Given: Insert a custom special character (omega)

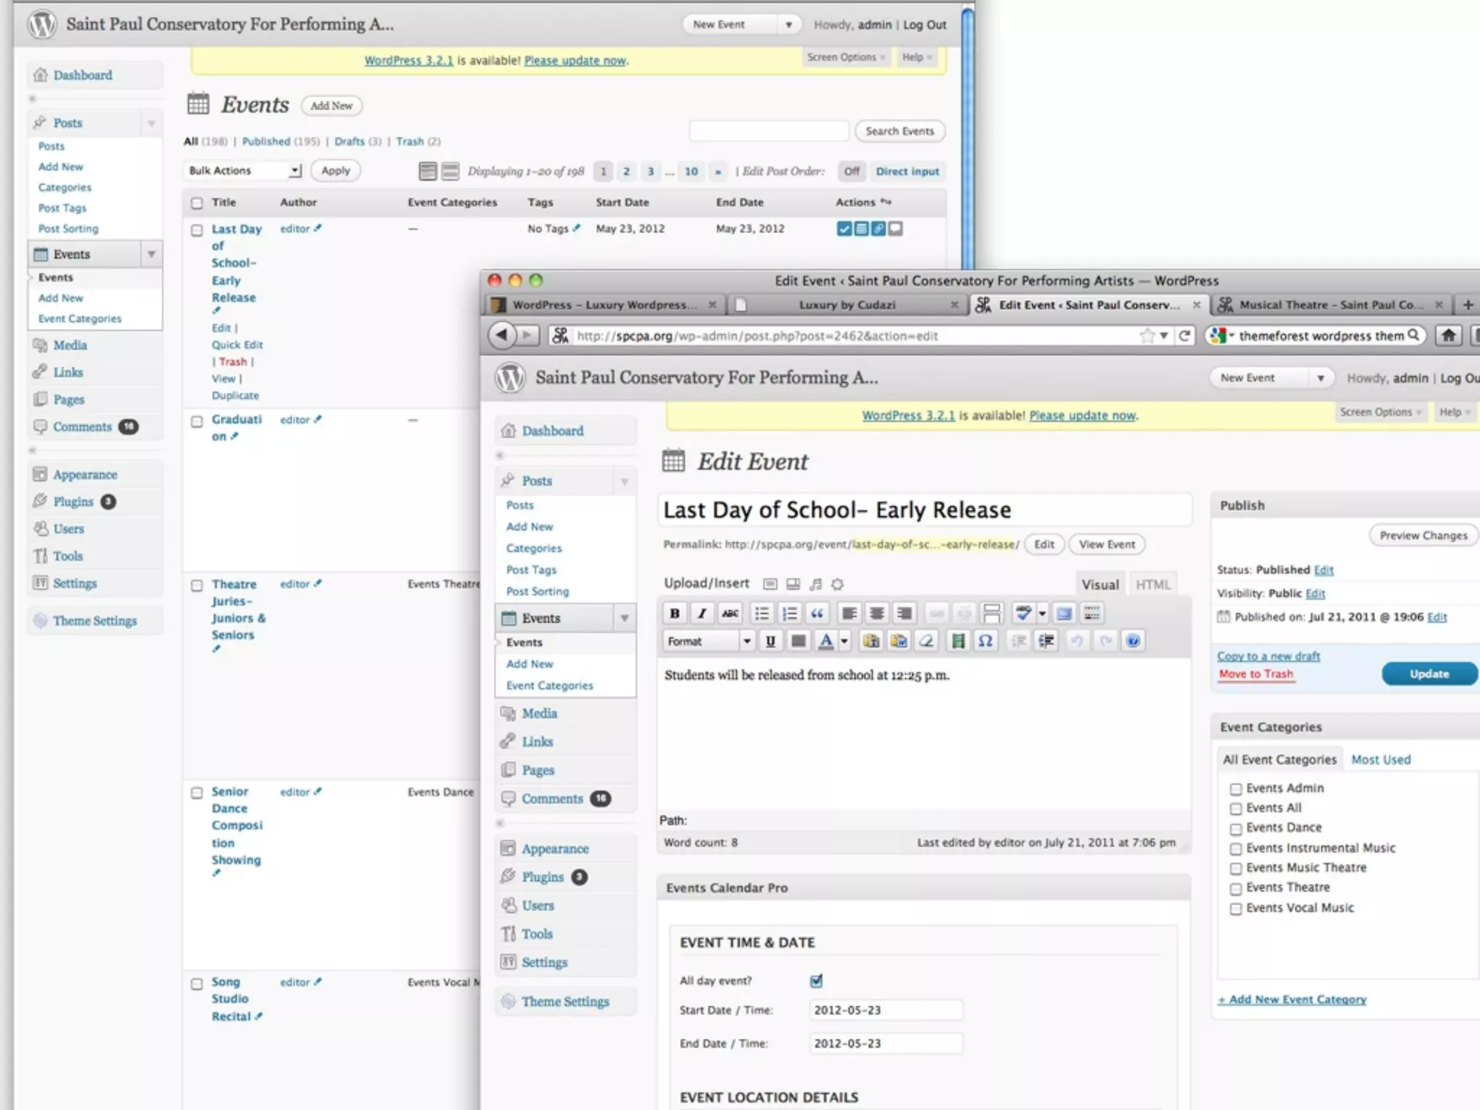Looking at the screenshot, I should [x=985, y=641].
